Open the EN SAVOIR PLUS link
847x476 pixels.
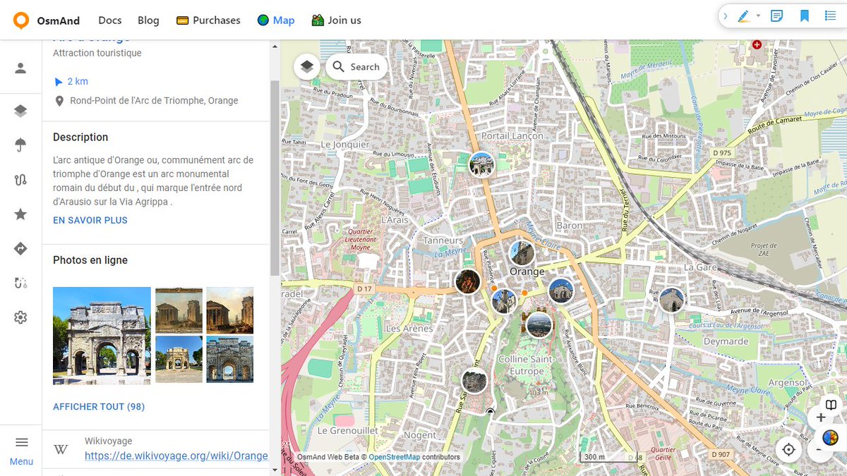tap(90, 220)
